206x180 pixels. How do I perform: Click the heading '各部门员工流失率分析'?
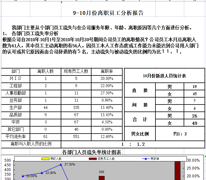point(35,34)
